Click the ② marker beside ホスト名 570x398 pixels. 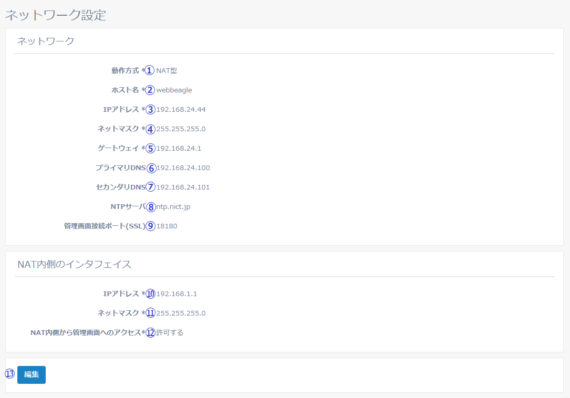pyautogui.click(x=150, y=90)
